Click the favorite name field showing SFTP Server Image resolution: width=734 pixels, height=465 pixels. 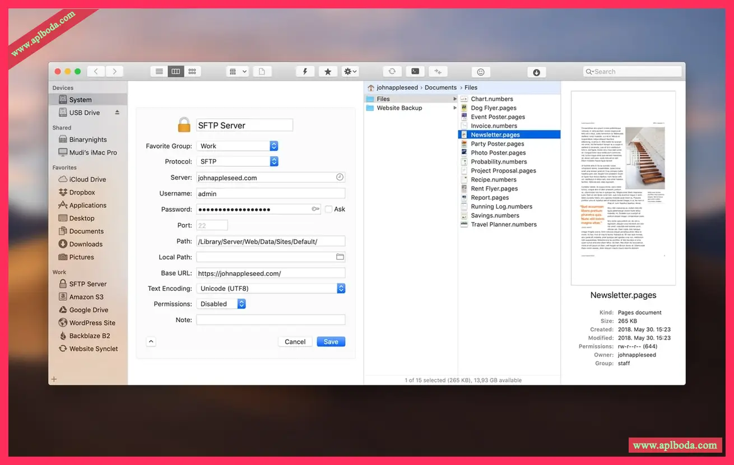coord(245,125)
